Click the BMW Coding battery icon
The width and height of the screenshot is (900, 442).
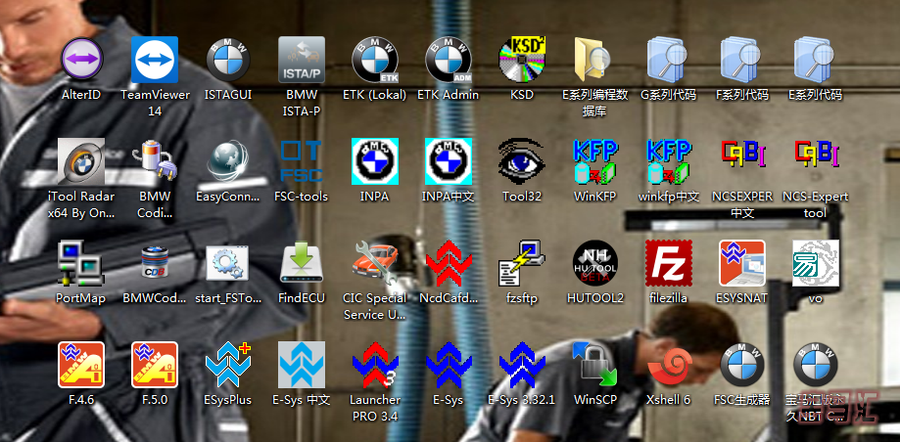(x=155, y=161)
